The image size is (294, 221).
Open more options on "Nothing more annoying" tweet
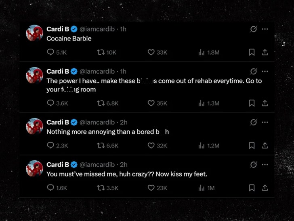[265, 122]
